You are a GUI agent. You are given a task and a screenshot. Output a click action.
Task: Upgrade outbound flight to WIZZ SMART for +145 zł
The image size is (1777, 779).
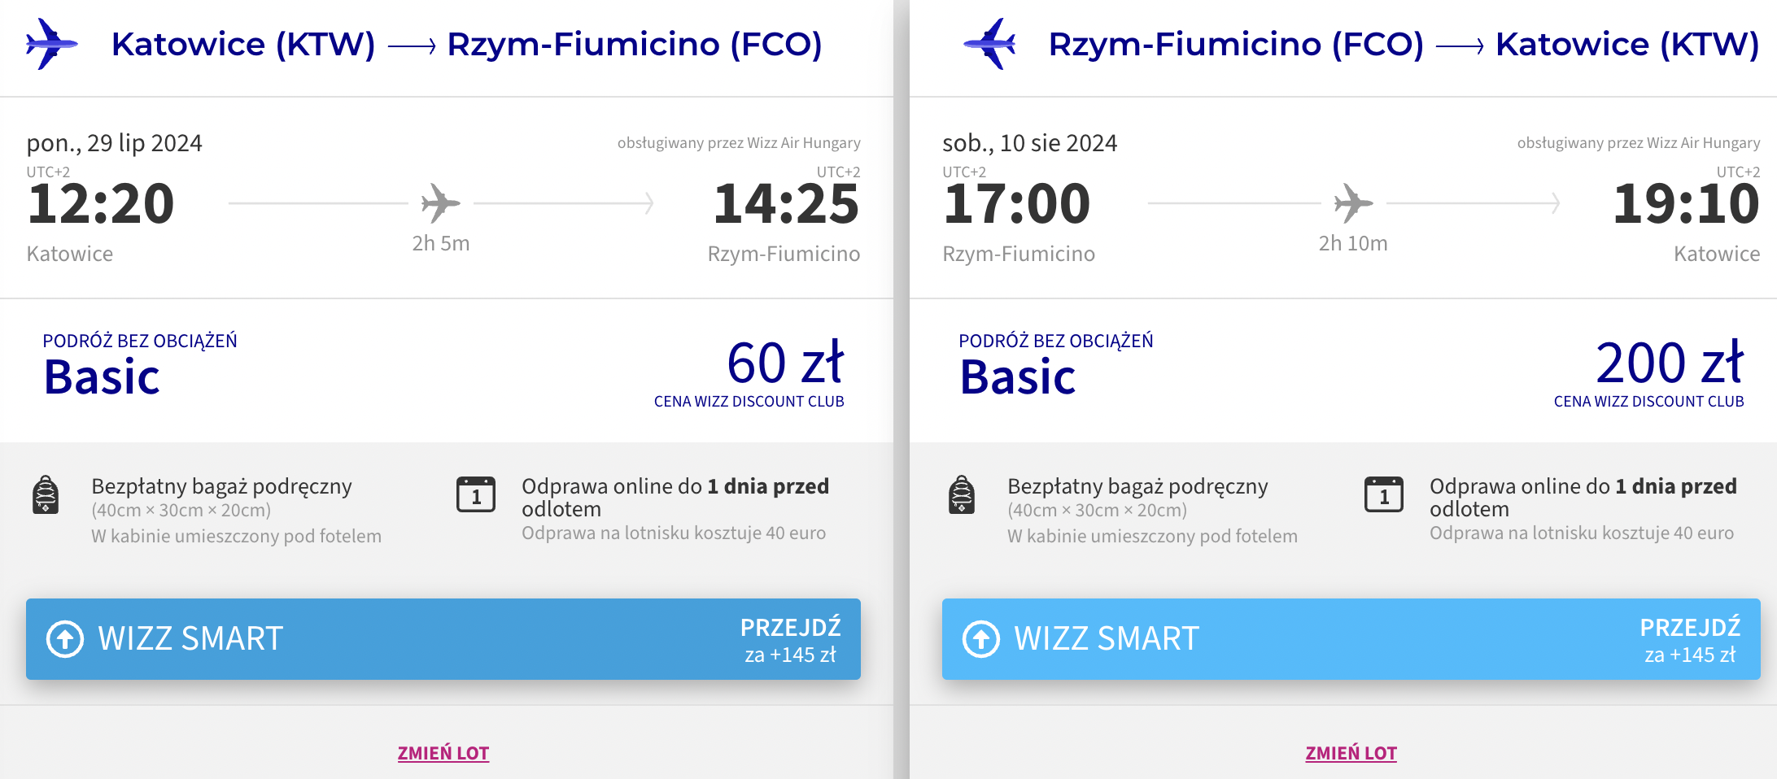pyautogui.click(x=443, y=639)
